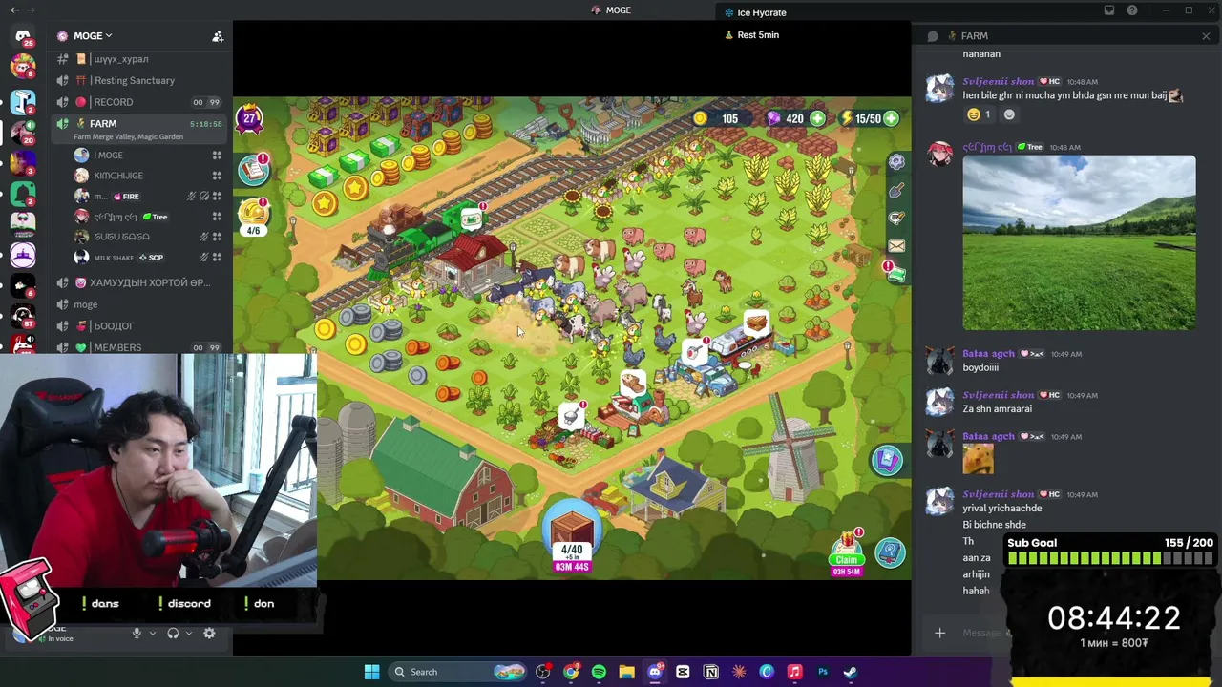
Task: Tap the green train's cash order bubble
Action: pos(472,219)
